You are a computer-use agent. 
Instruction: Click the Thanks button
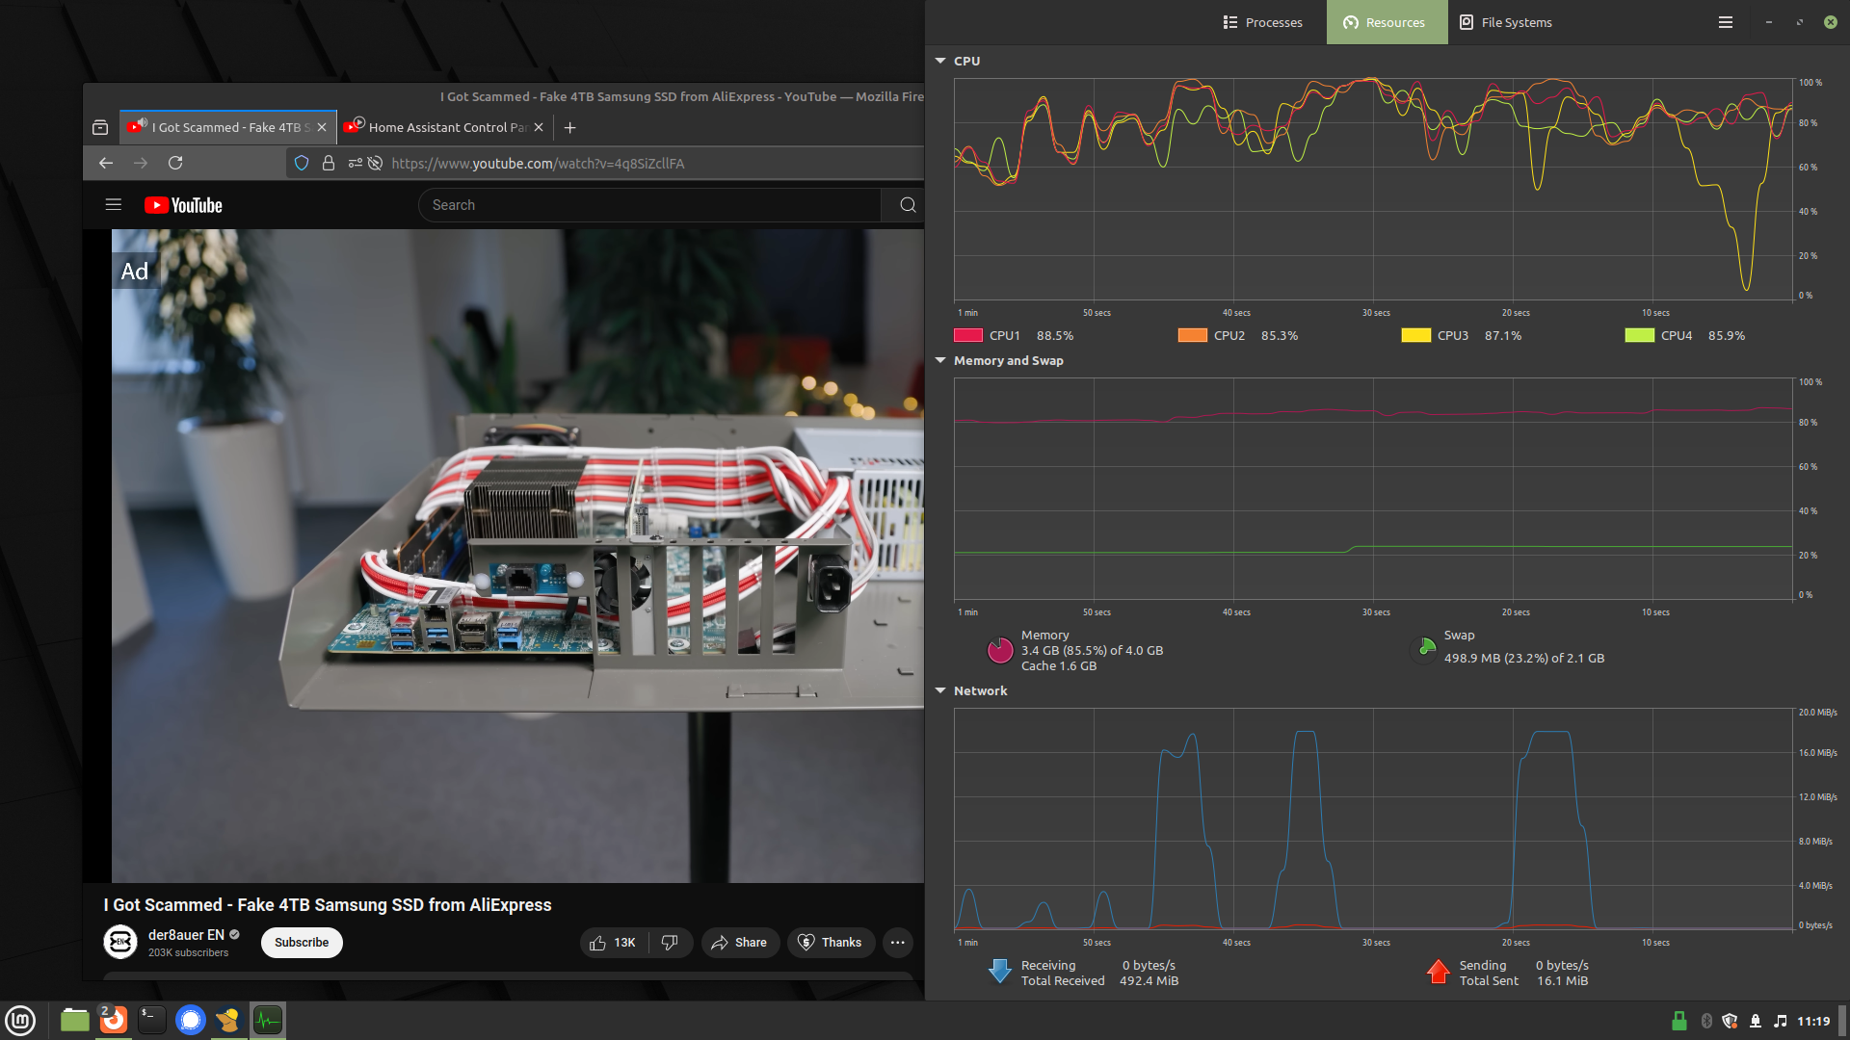[830, 943]
